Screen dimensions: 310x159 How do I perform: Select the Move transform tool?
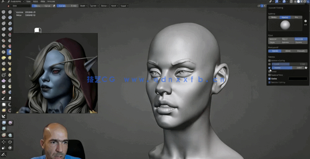pos(4,142)
